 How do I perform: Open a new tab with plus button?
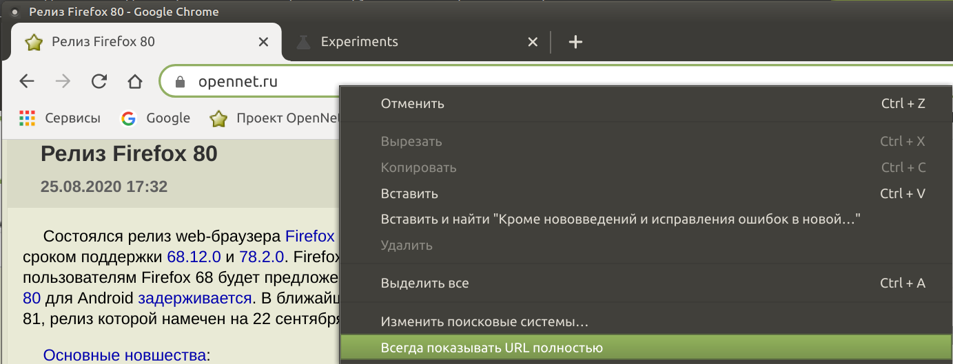pos(575,42)
